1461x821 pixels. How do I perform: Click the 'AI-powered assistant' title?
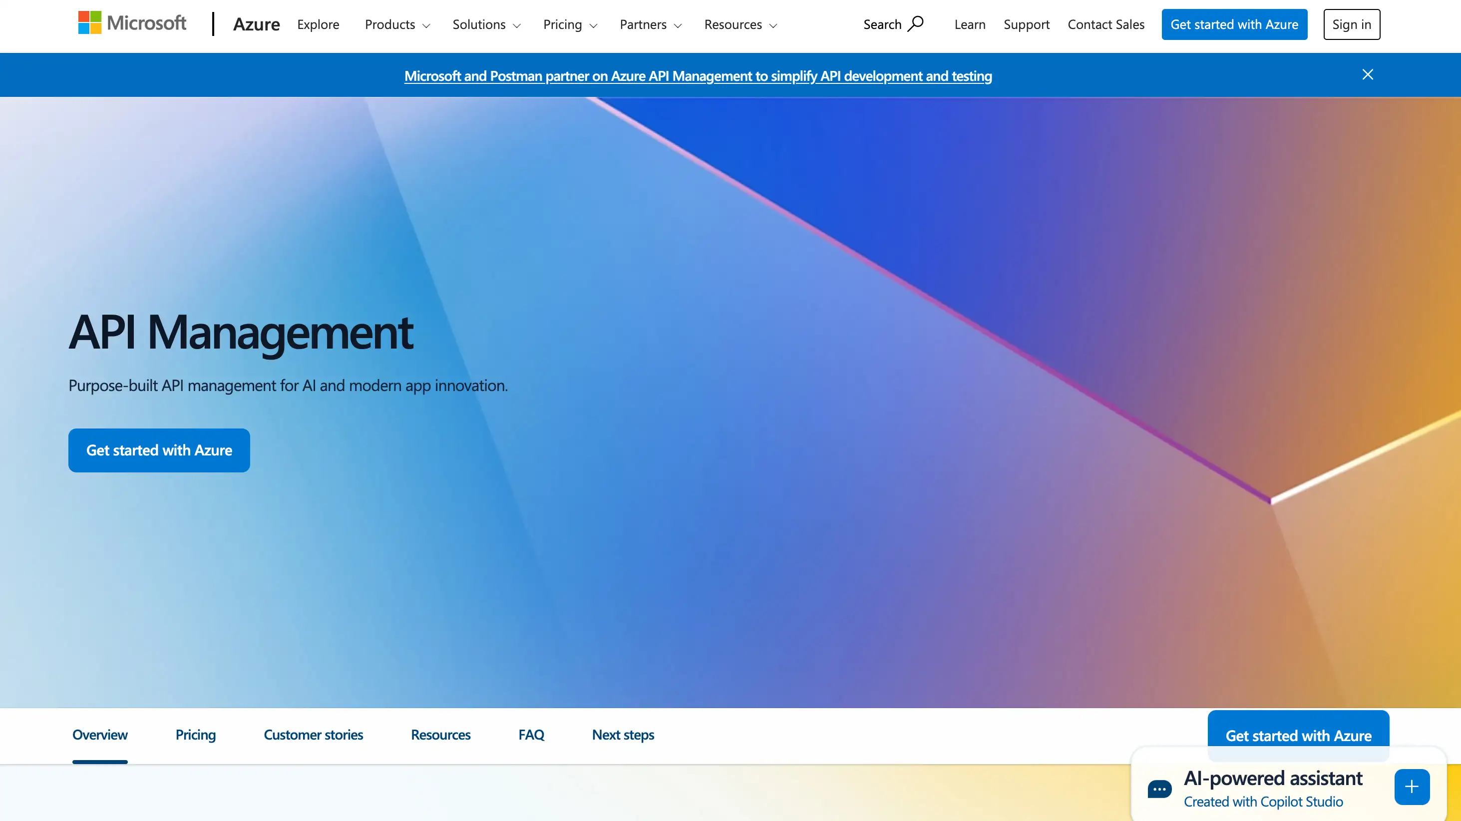[x=1273, y=778]
